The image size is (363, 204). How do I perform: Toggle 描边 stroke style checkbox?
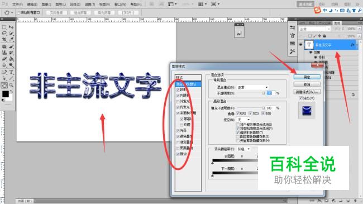(x=178, y=154)
